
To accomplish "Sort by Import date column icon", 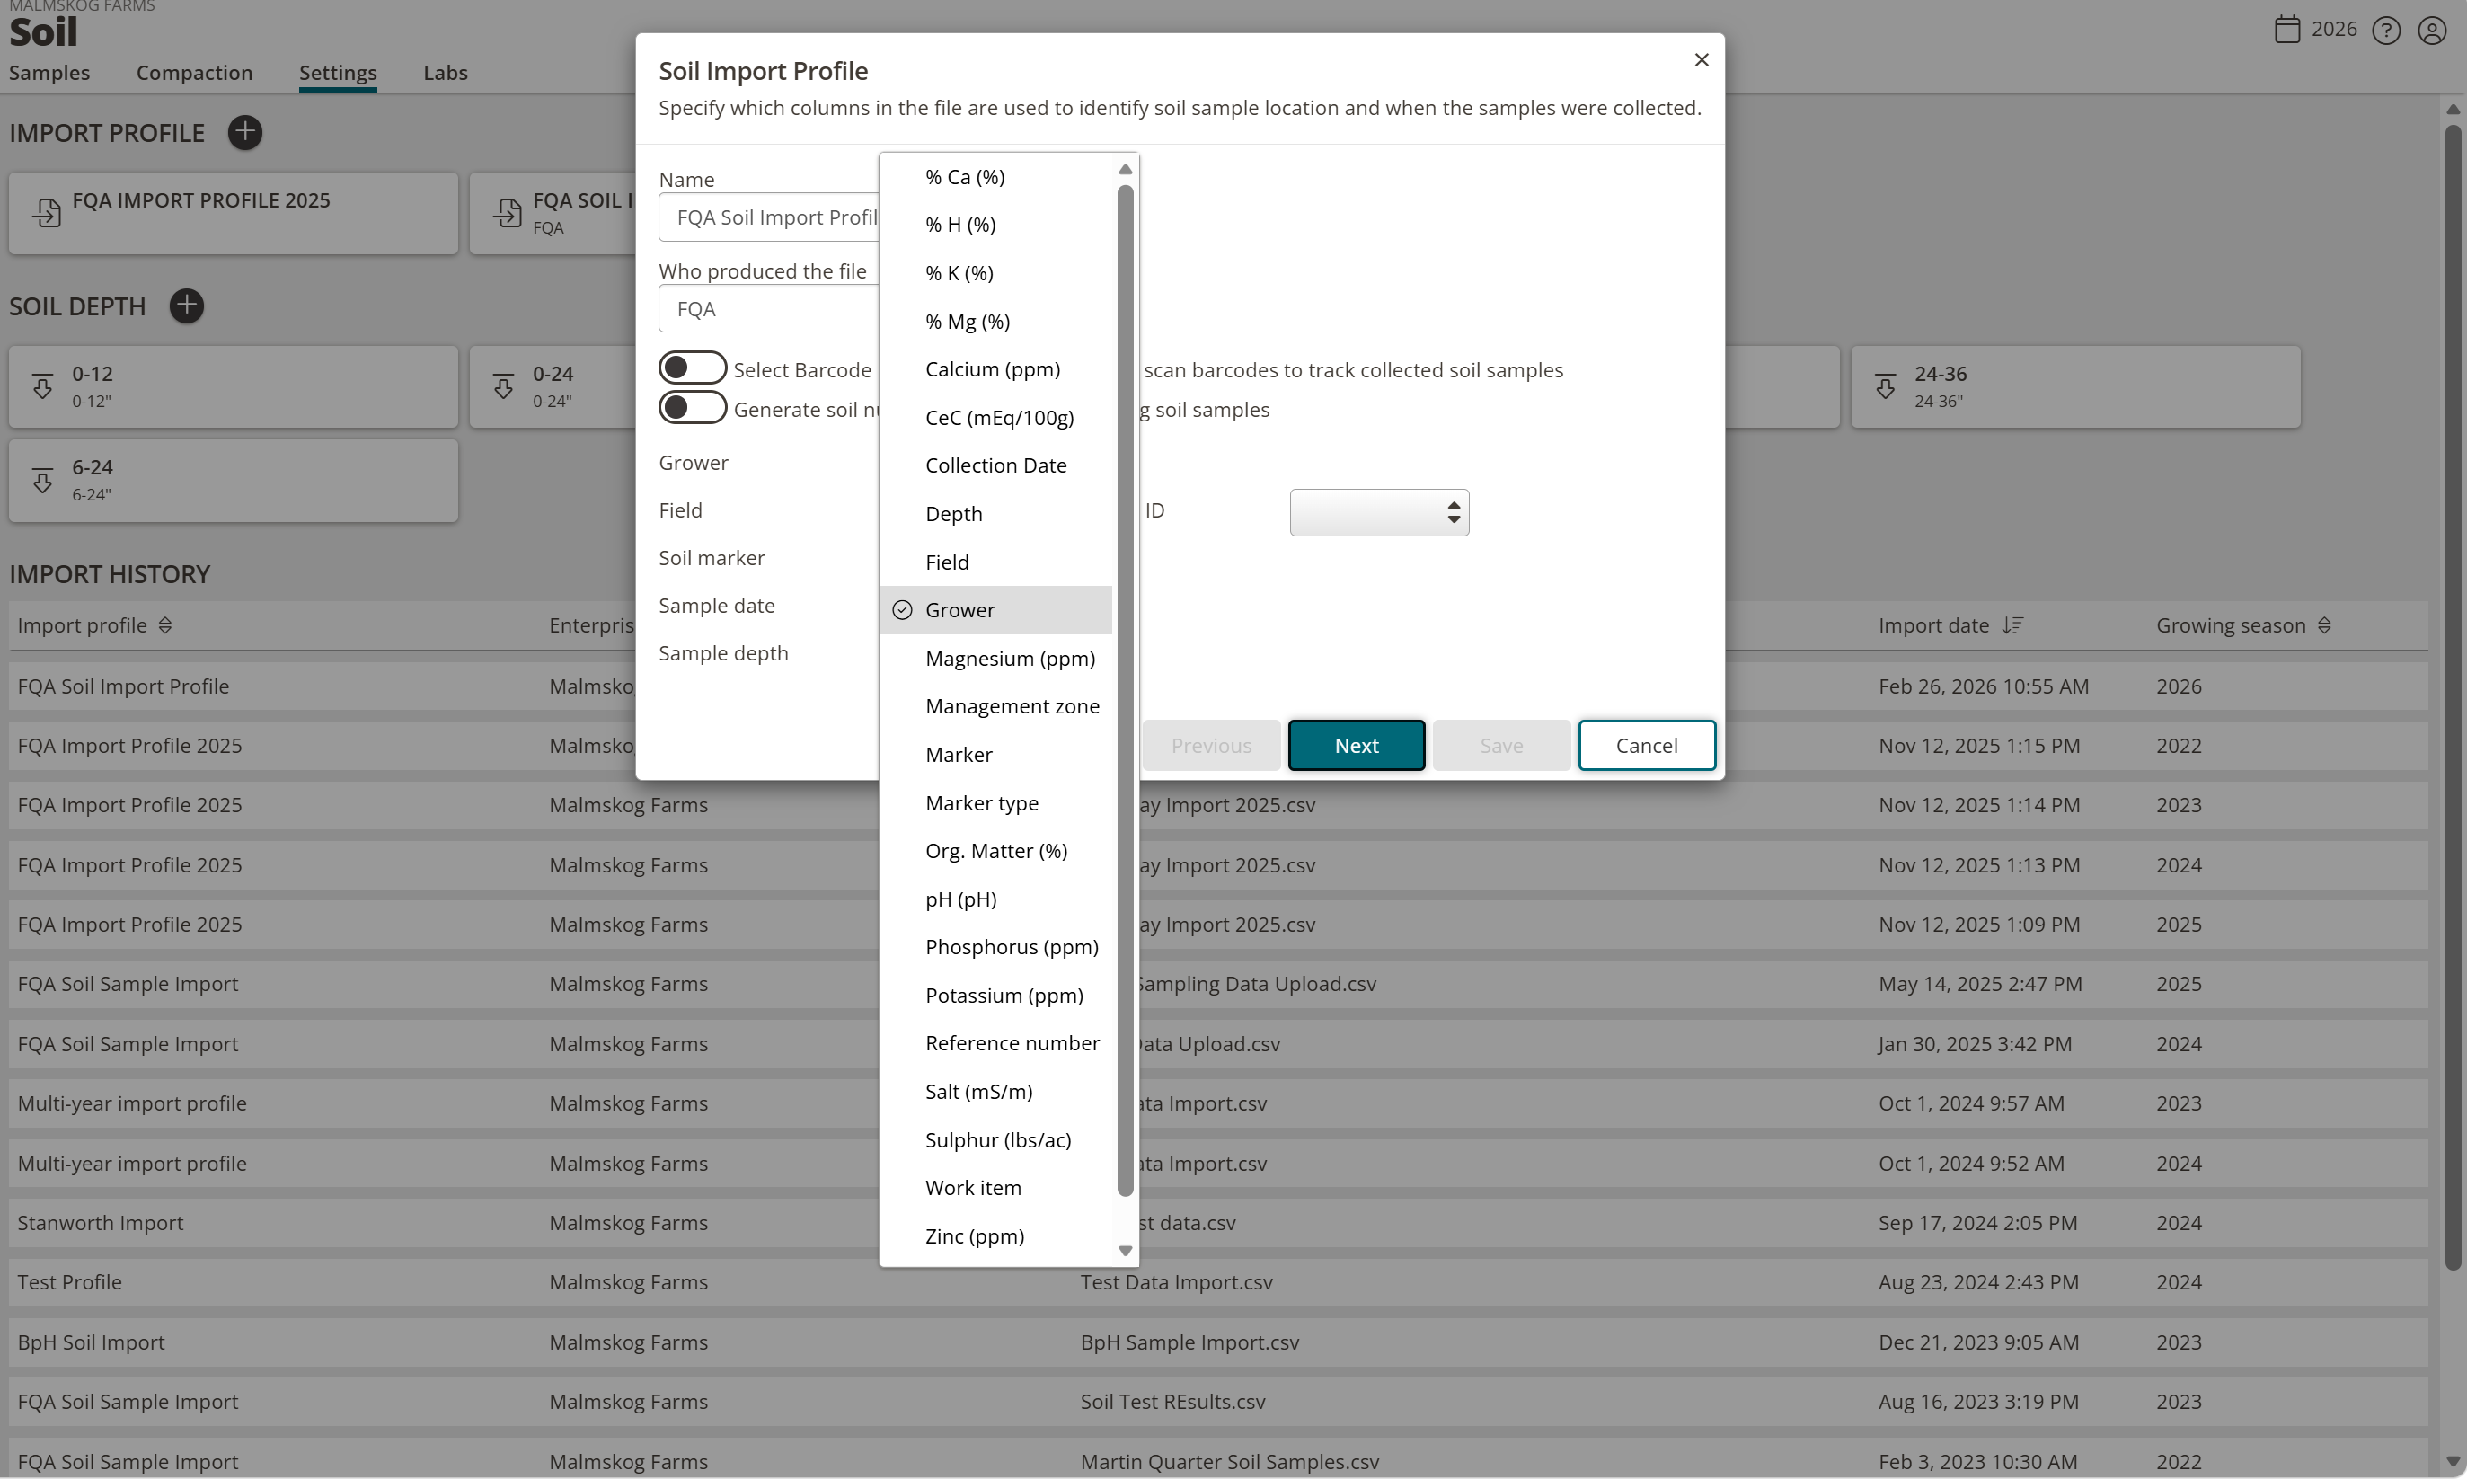I will click(2012, 624).
